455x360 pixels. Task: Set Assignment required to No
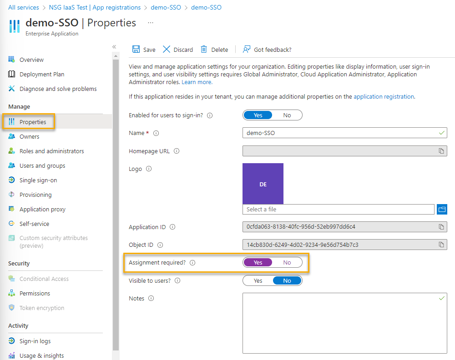pos(287,262)
